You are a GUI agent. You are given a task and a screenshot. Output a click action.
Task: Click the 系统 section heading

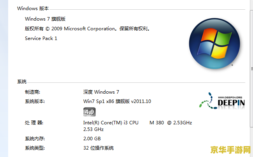point(22,82)
